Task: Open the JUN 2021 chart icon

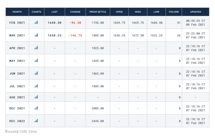Action: [36, 73]
